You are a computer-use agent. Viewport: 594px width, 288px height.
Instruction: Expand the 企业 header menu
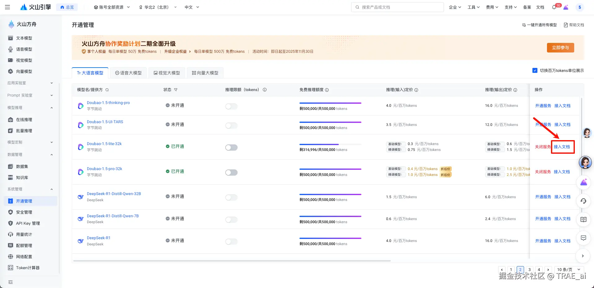tap(455, 7)
